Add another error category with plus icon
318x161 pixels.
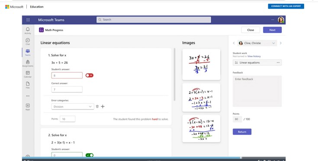[103, 106]
